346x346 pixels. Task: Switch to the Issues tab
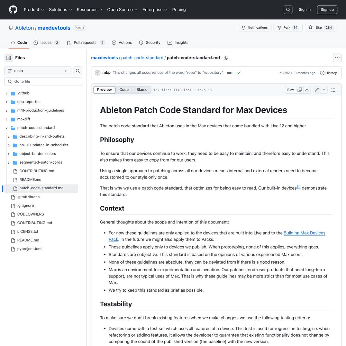pos(46,43)
